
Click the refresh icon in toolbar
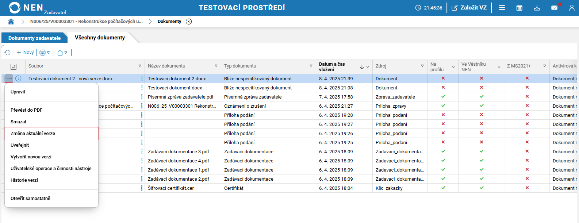7,53
